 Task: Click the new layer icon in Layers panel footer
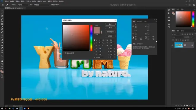coord(190,106)
